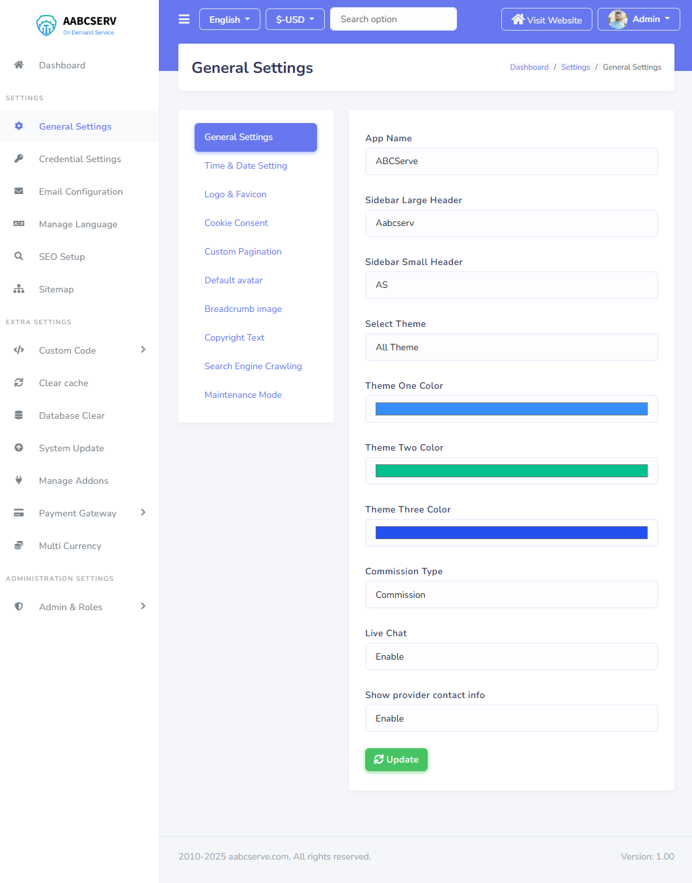The width and height of the screenshot is (692, 883).
Task: Expand the Payment Gateway submenu arrow
Action: point(143,512)
